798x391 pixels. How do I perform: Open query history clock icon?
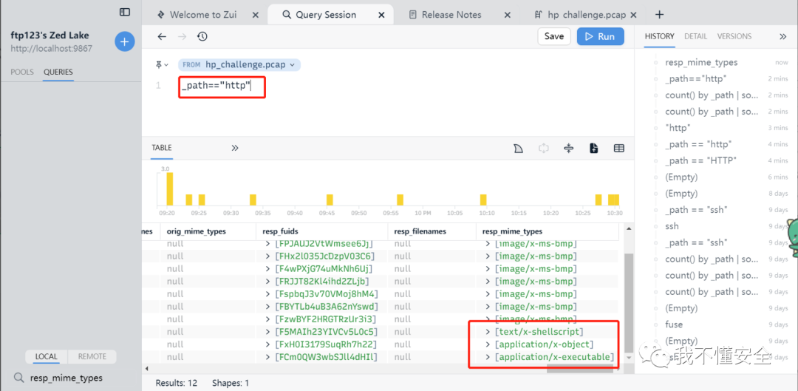point(202,37)
